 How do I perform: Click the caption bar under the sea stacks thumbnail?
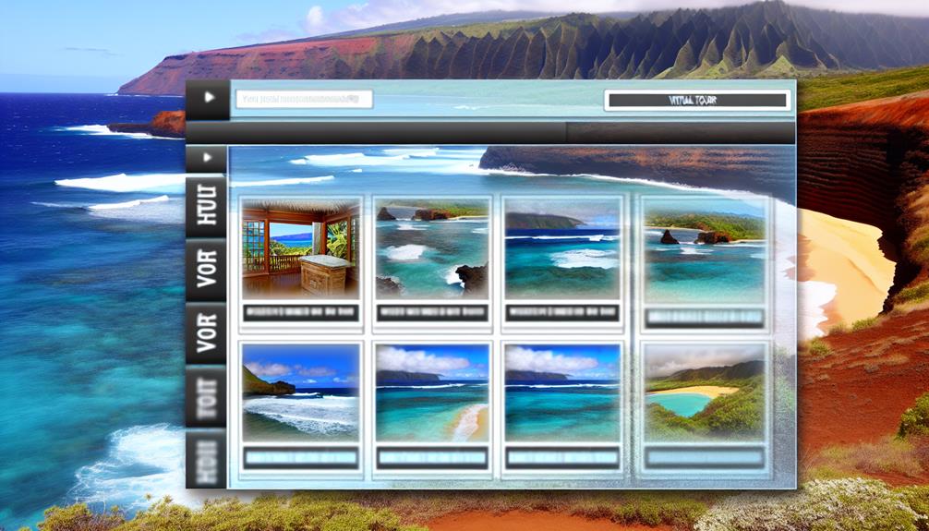point(705,318)
